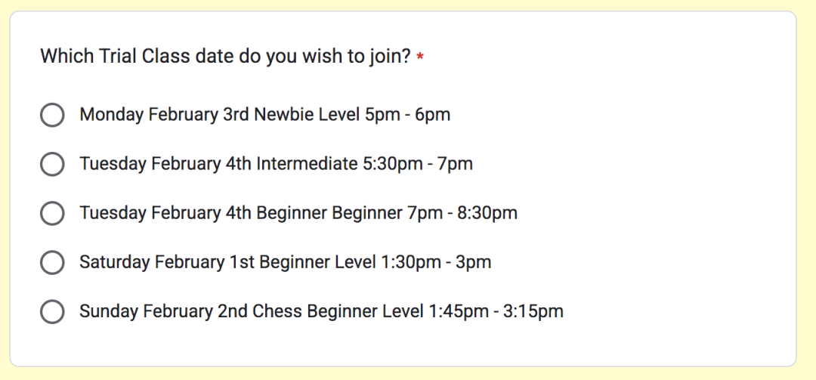Select the Tuesday Beginner 7pm radio circle
The width and height of the screenshot is (816, 380).
[x=52, y=214]
